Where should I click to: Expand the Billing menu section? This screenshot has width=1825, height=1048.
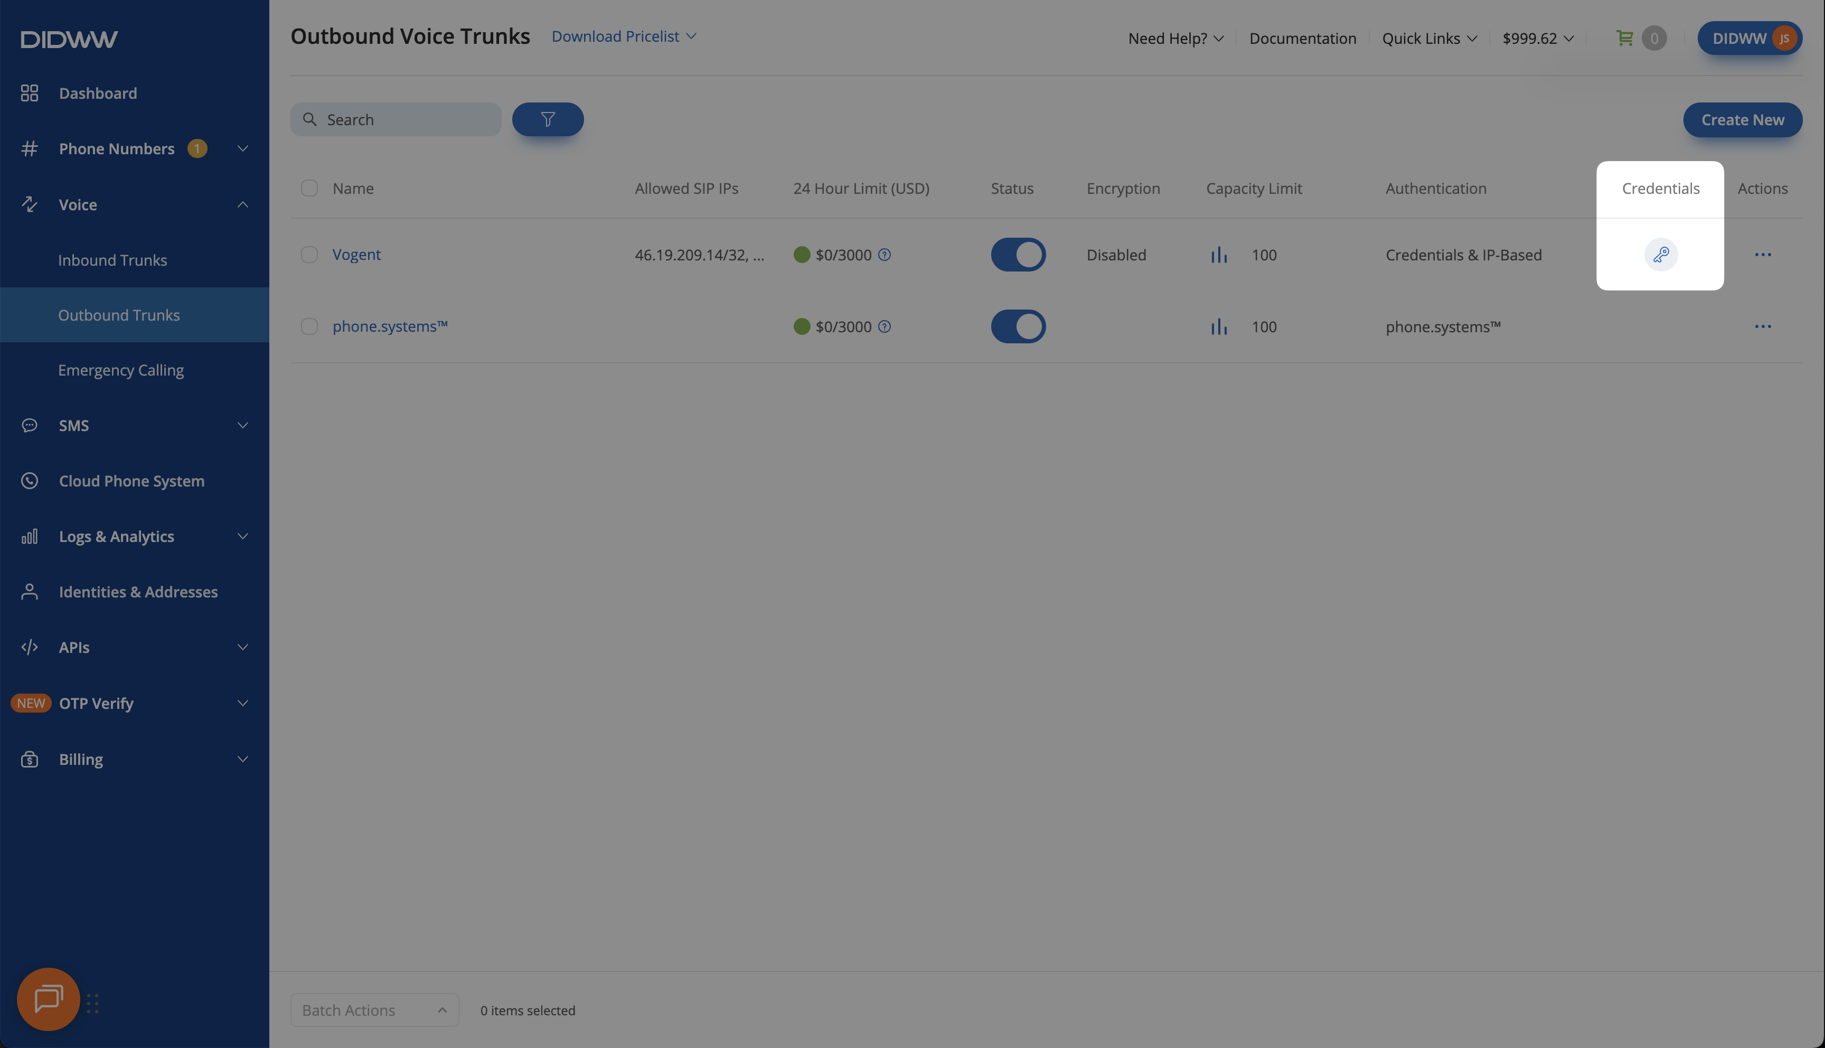coord(135,760)
